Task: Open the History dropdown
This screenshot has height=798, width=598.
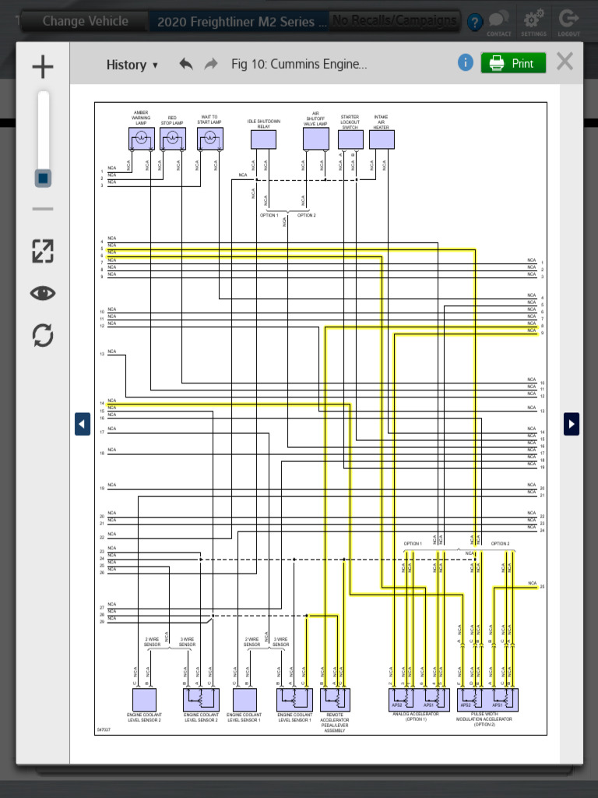Action: pyautogui.click(x=132, y=65)
